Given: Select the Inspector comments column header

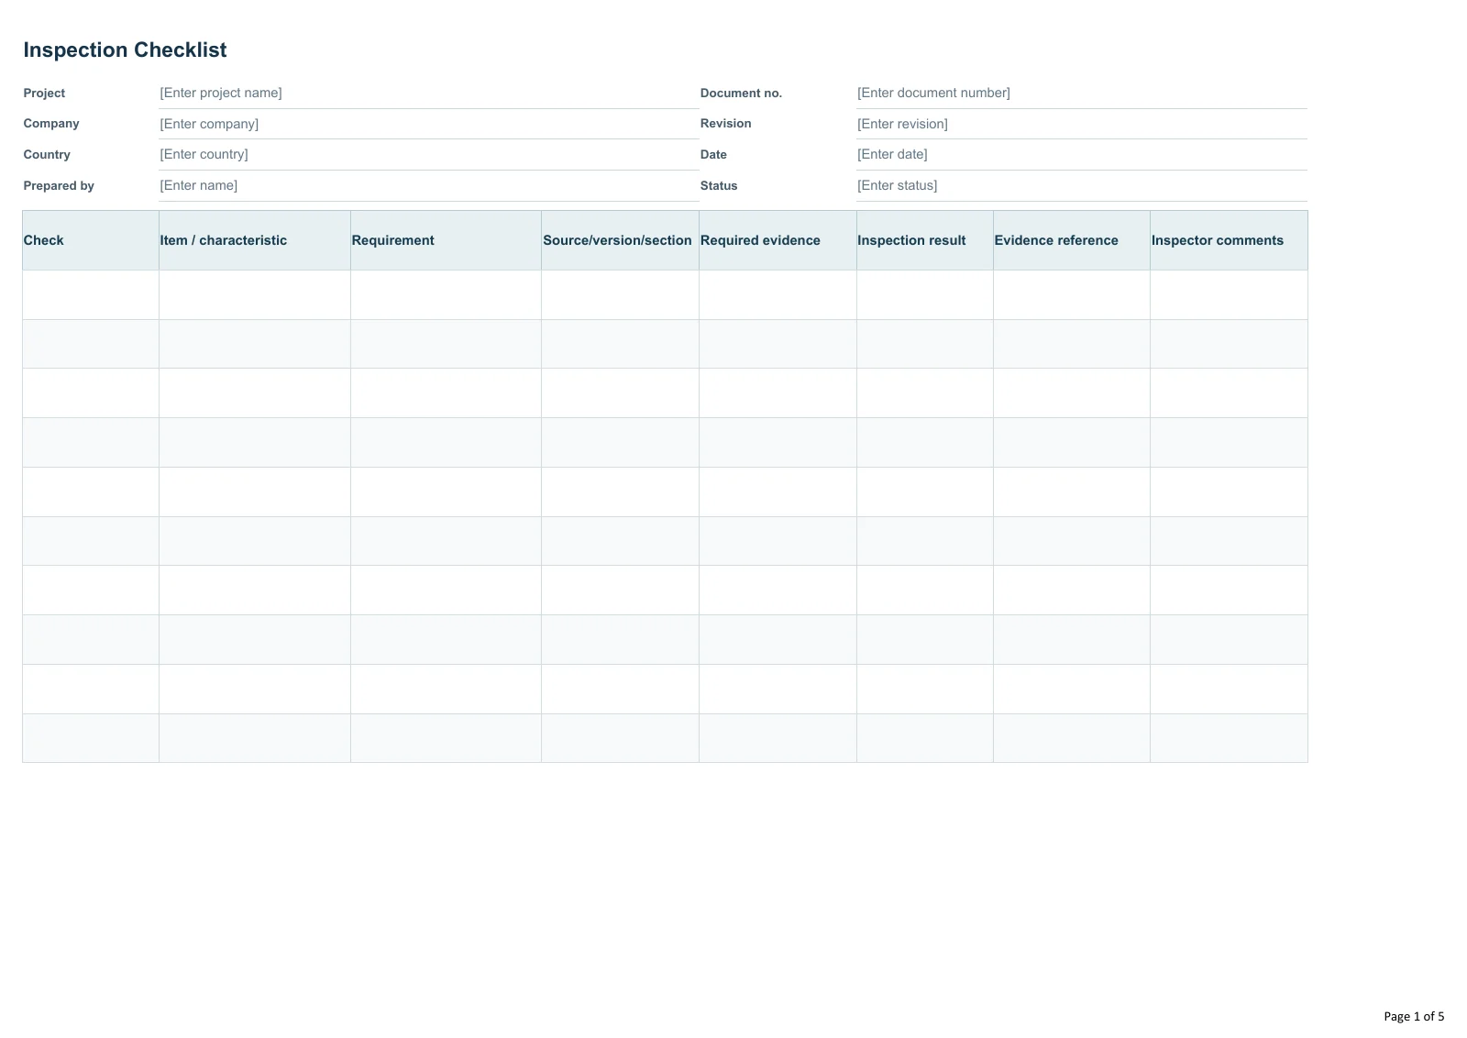Looking at the screenshot, I should click(1230, 240).
